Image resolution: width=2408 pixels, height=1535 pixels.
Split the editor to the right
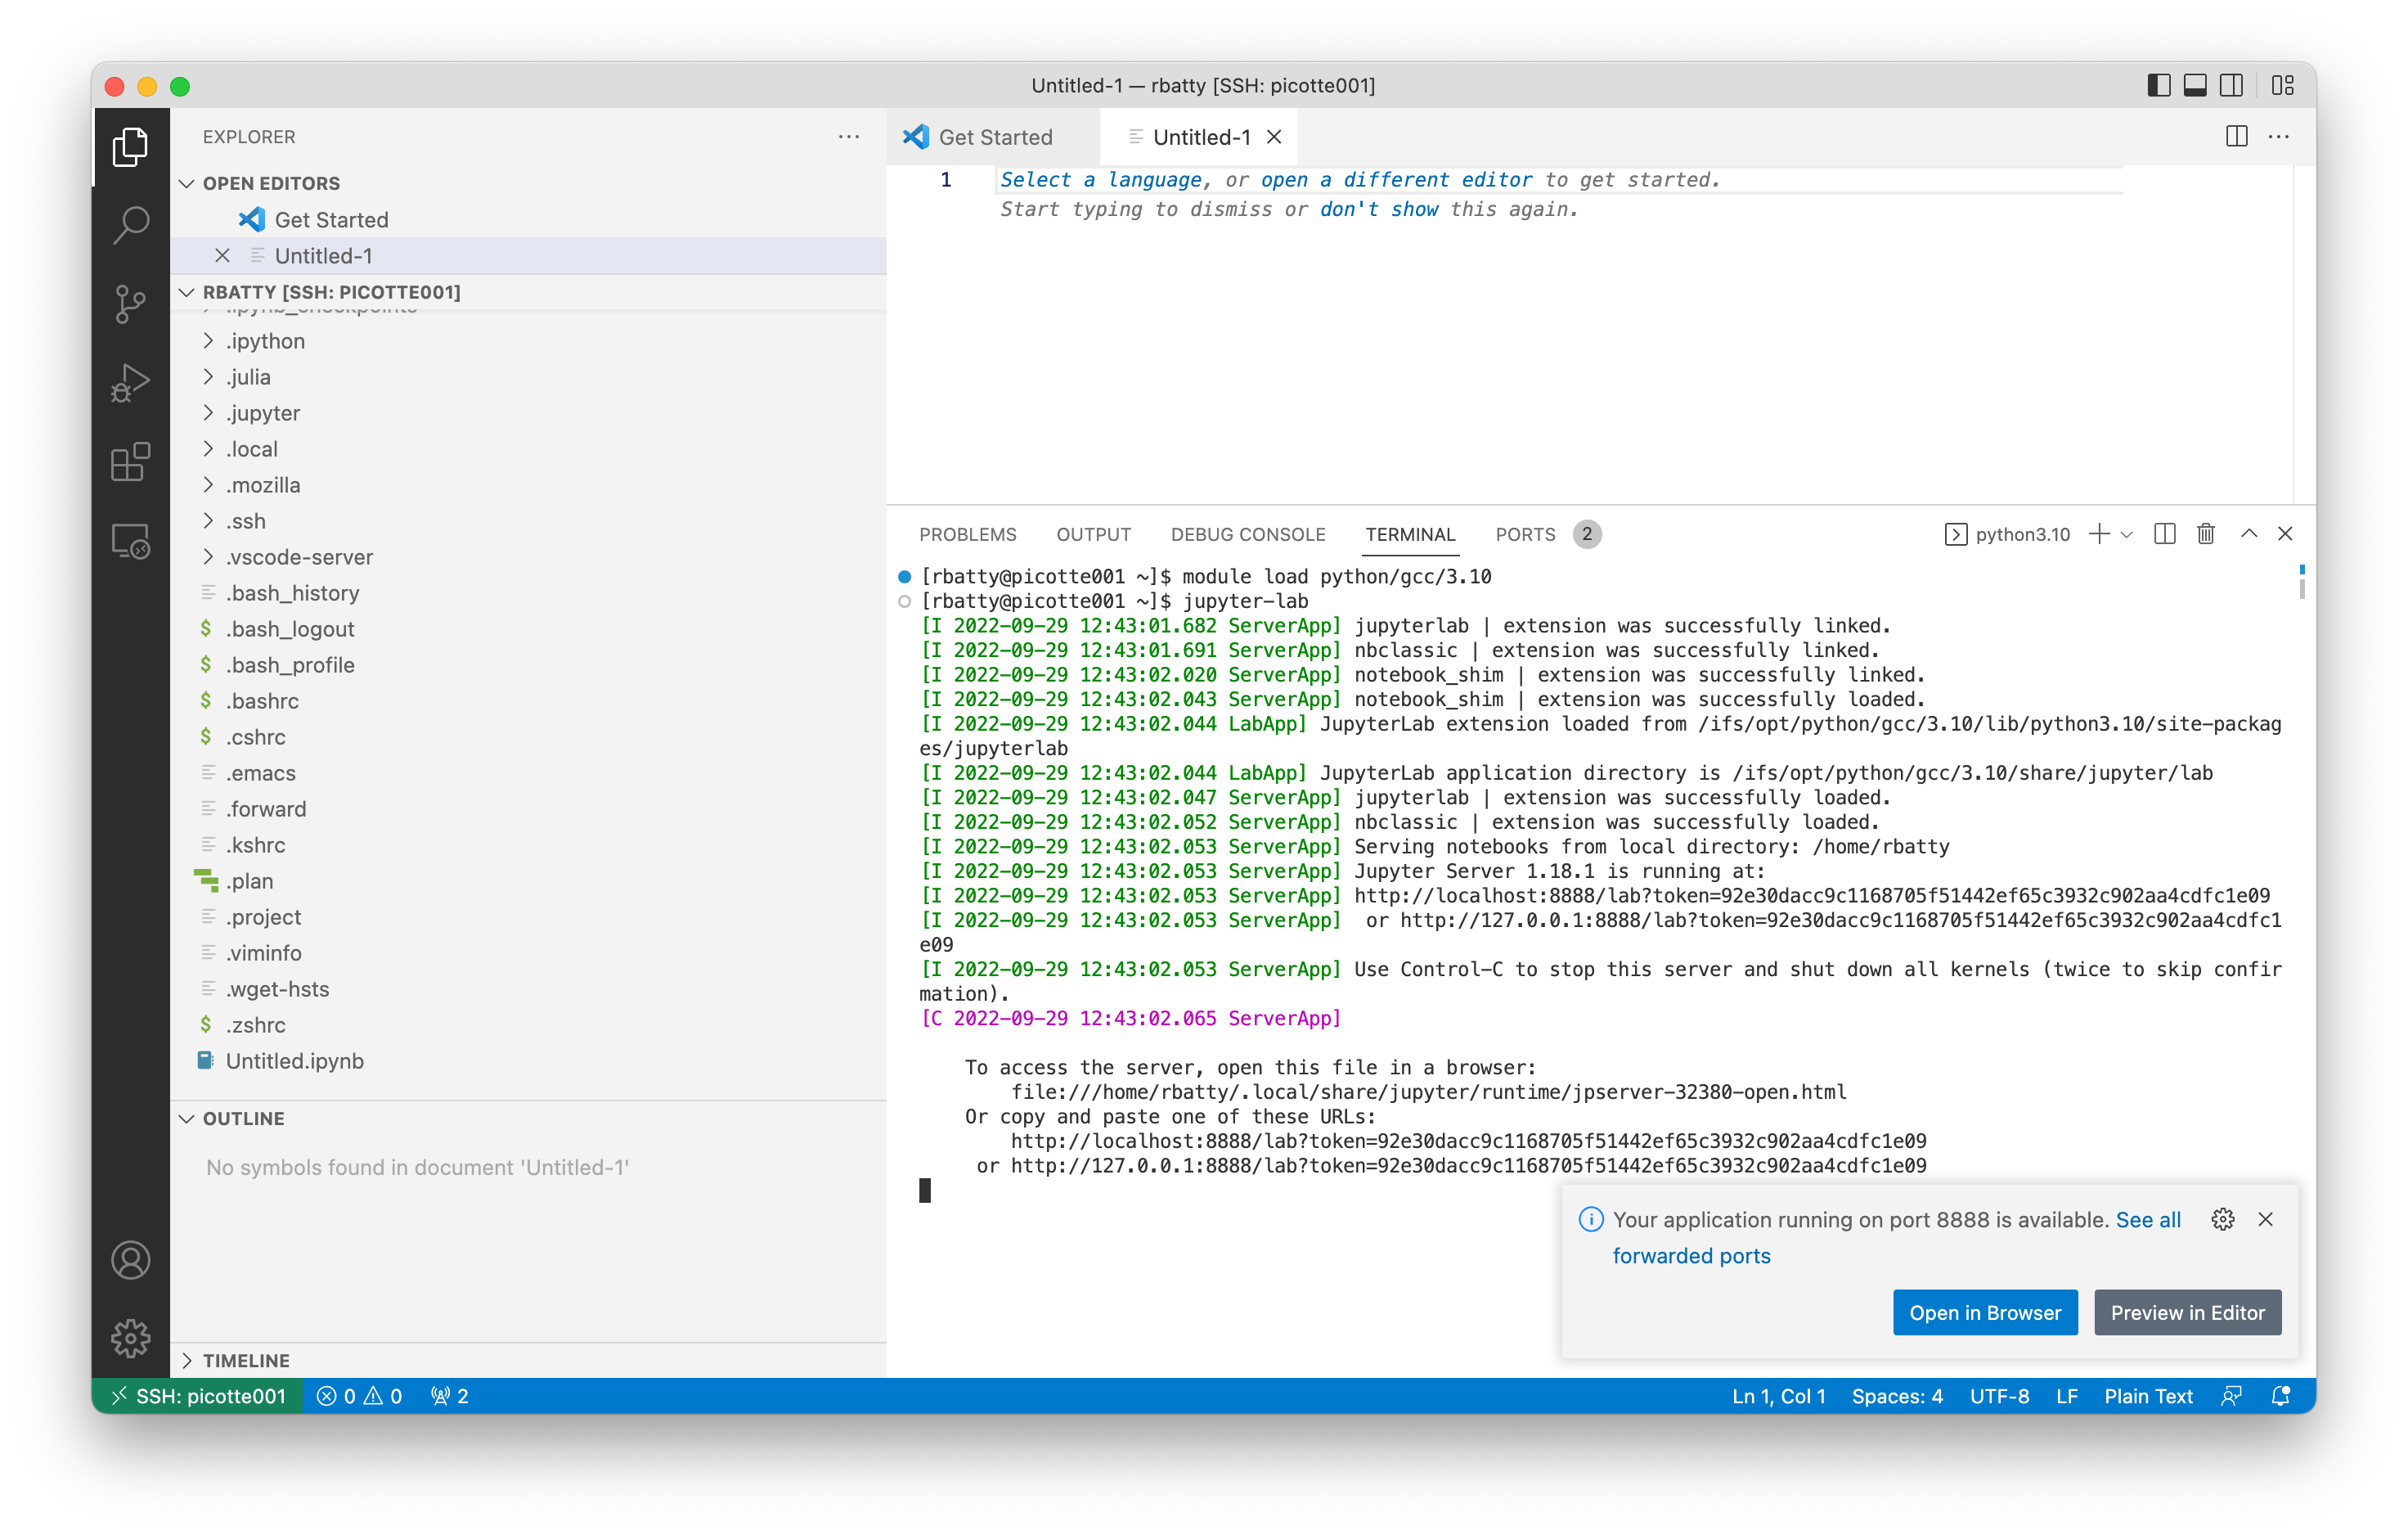[2237, 137]
